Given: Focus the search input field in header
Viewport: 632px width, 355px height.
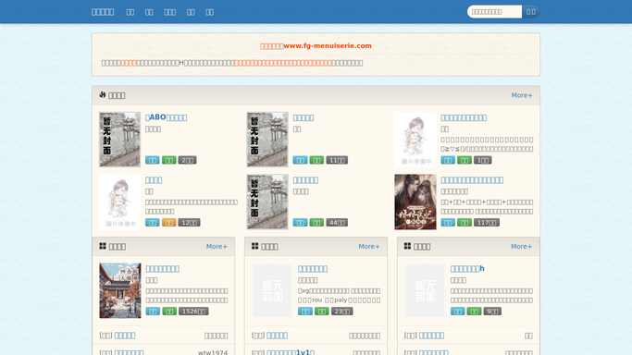Looking at the screenshot, I should click(x=494, y=12).
